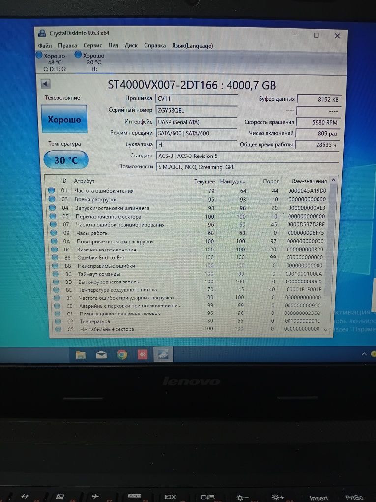376x502 pixels.
Task: Open the Сервис menu
Action: click(93, 45)
